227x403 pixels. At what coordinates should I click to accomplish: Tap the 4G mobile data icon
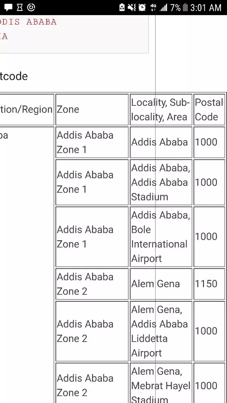click(153, 8)
